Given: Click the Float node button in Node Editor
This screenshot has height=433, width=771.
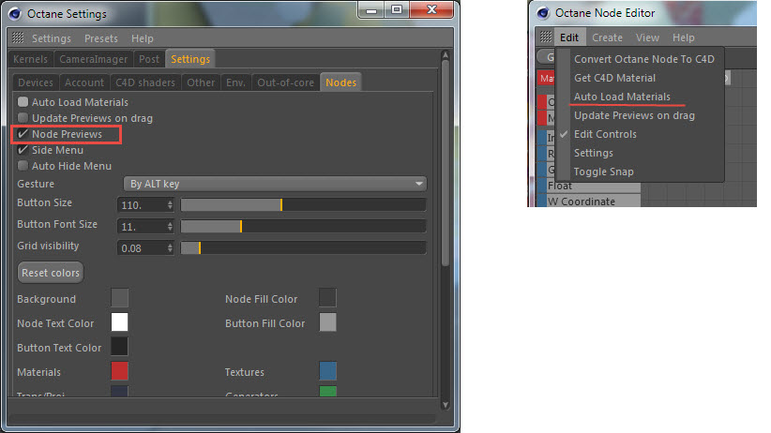Looking at the screenshot, I should 589,187.
